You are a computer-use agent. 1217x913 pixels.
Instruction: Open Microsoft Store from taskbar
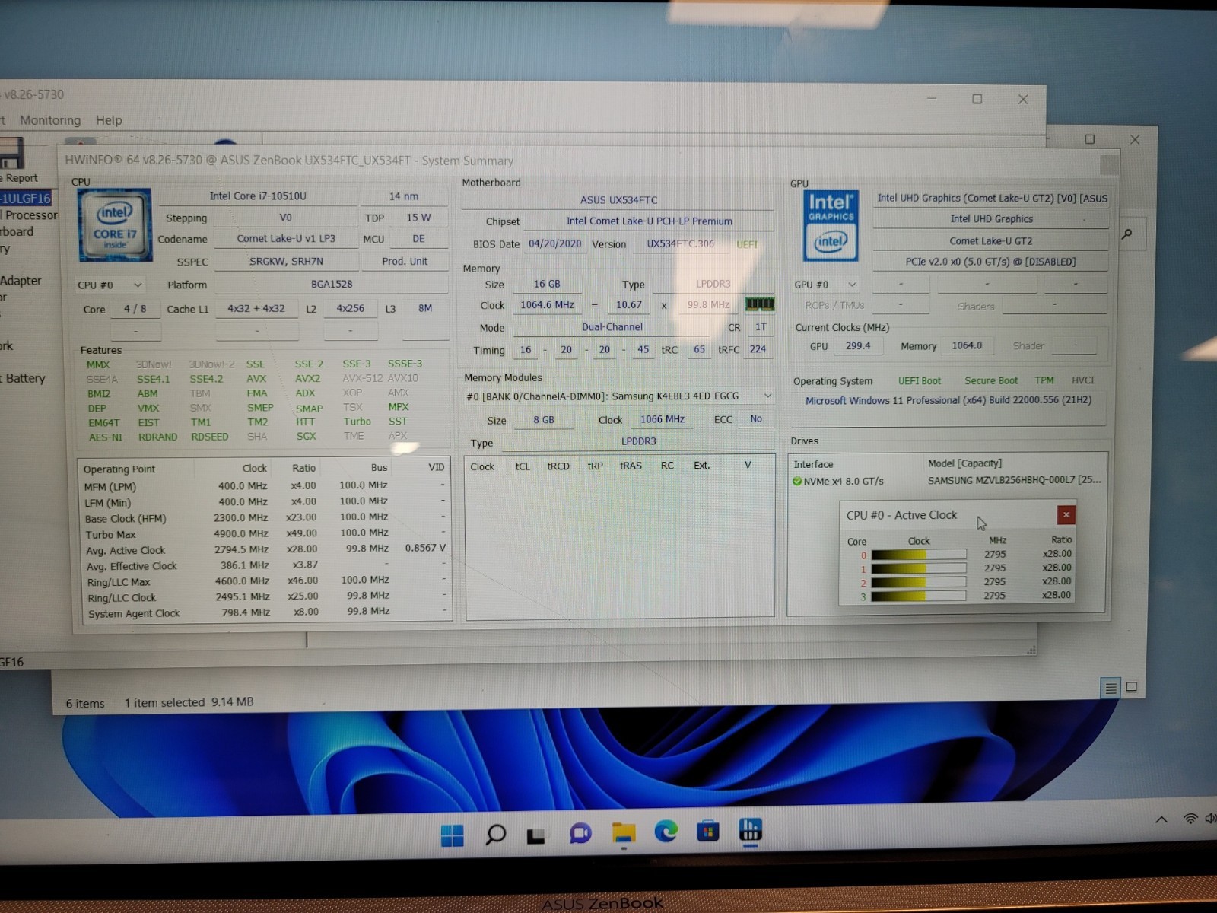(708, 831)
